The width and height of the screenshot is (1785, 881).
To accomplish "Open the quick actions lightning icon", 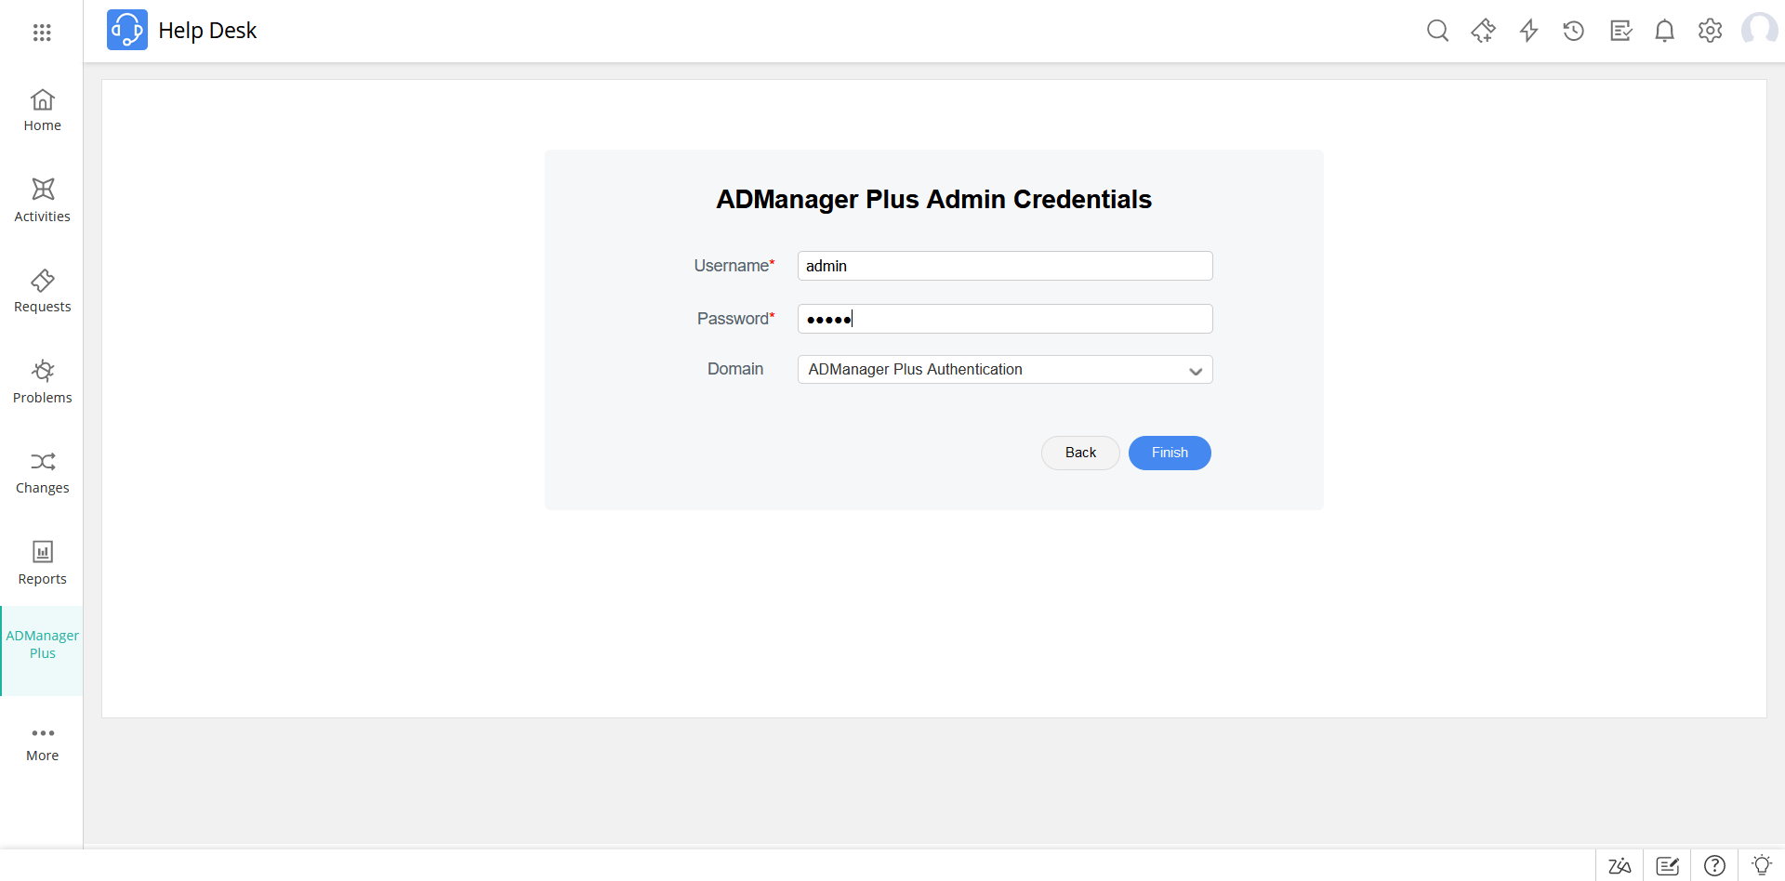I will point(1528,31).
